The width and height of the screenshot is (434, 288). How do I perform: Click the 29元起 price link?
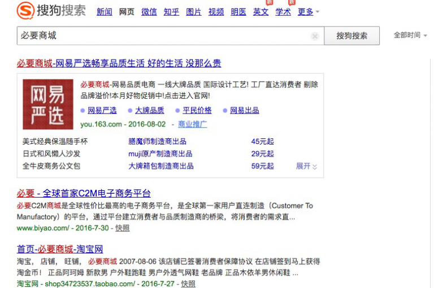pos(262,154)
